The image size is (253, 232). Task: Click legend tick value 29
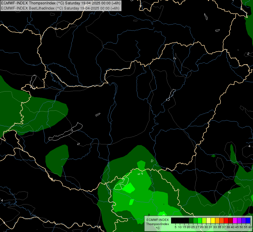pyautogui.click(x=202, y=227)
